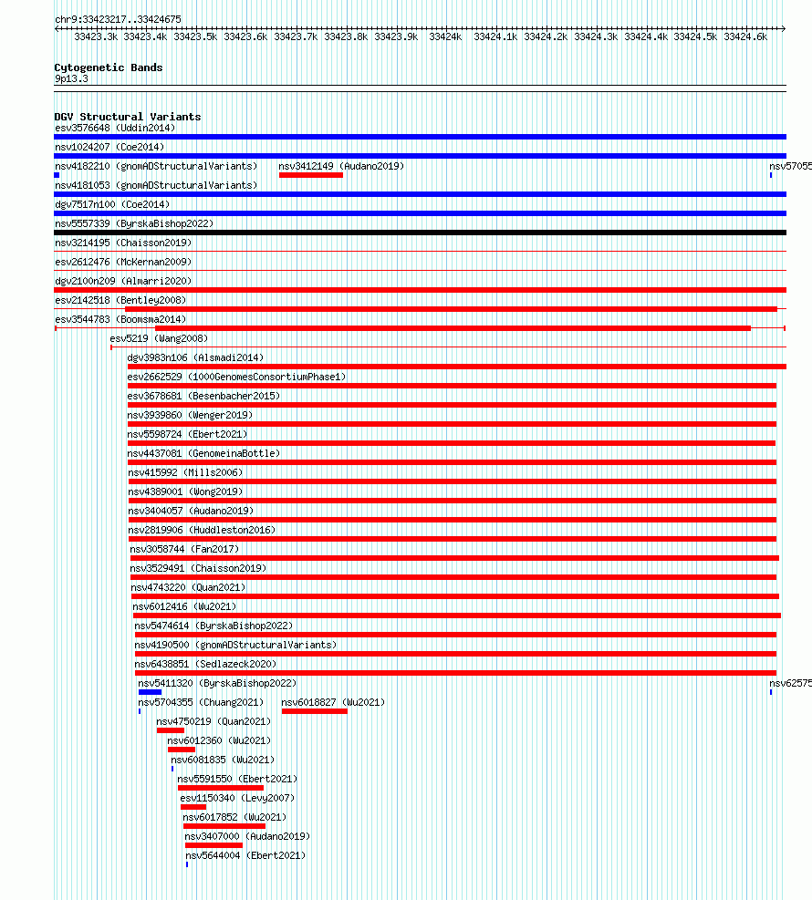Select esv3678681 (Besenbacher2015) label
The width and height of the screenshot is (812, 900).
(203, 396)
